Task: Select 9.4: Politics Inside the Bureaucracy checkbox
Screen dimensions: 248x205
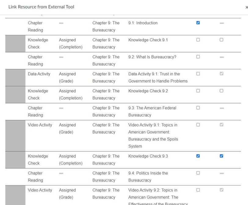Action: tap(198, 173)
